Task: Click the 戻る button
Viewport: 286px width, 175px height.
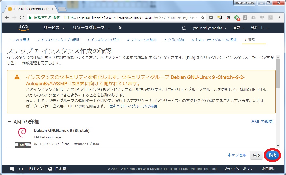Action: click(x=256, y=155)
